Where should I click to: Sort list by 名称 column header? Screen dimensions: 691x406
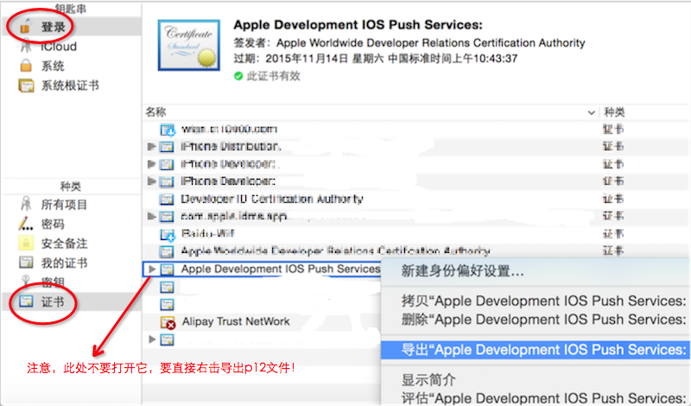156,112
